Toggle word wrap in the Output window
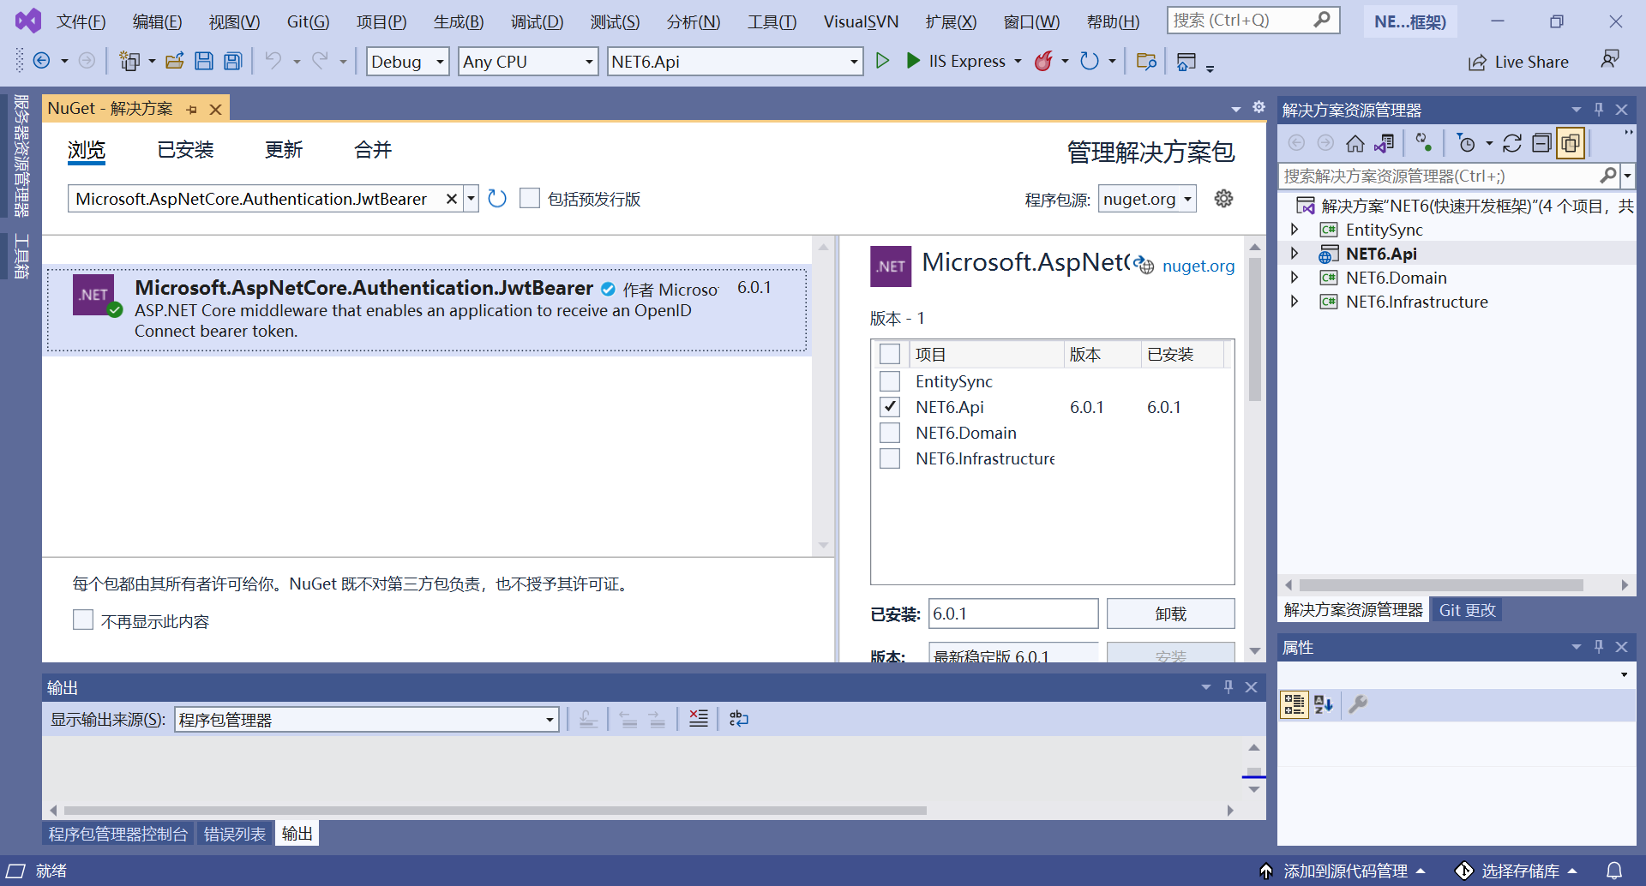This screenshot has width=1646, height=886. (x=738, y=719)
